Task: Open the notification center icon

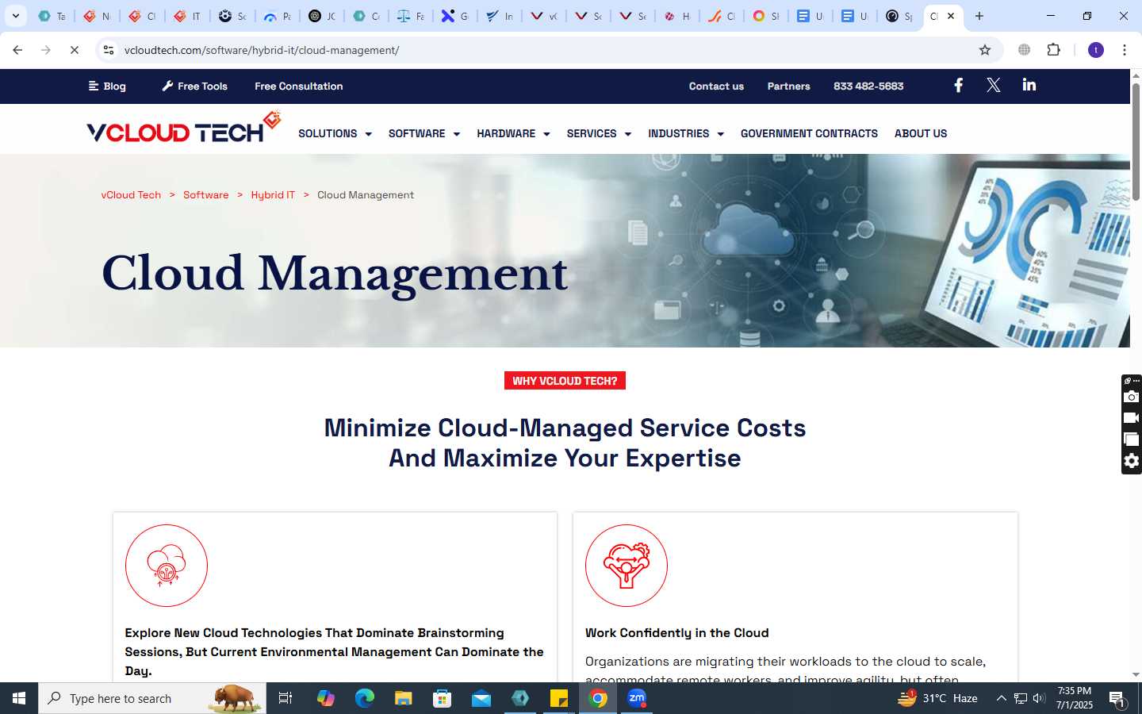Action: (1117, 699)
